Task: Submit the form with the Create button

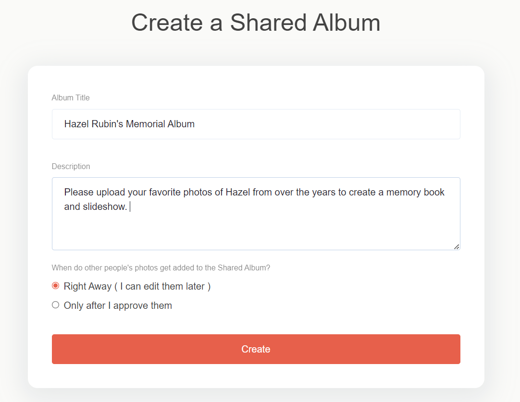Action: tap(256, 349)
